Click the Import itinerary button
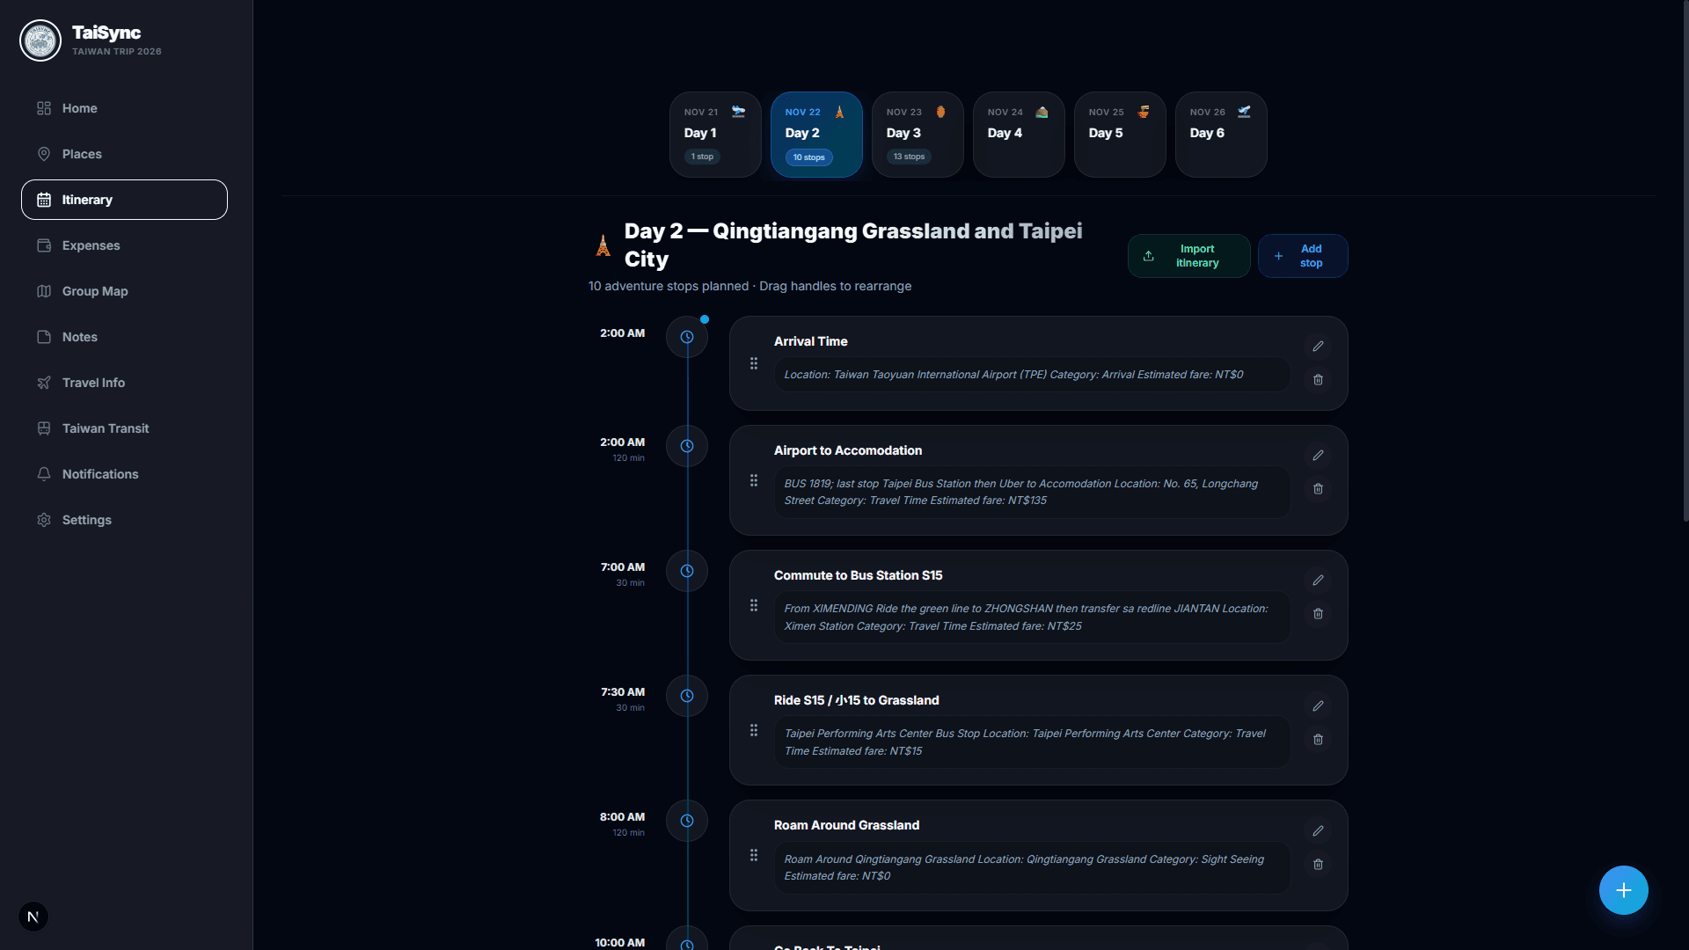 tap(1188, 256)
